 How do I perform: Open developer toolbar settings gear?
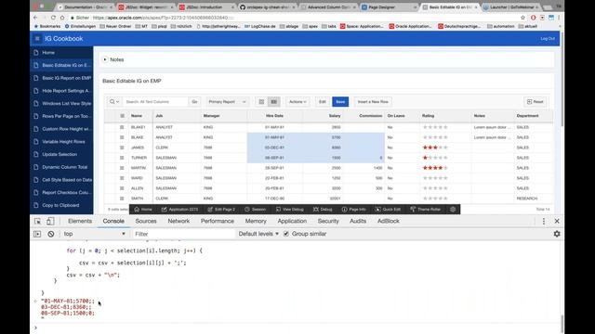[453, 210]
